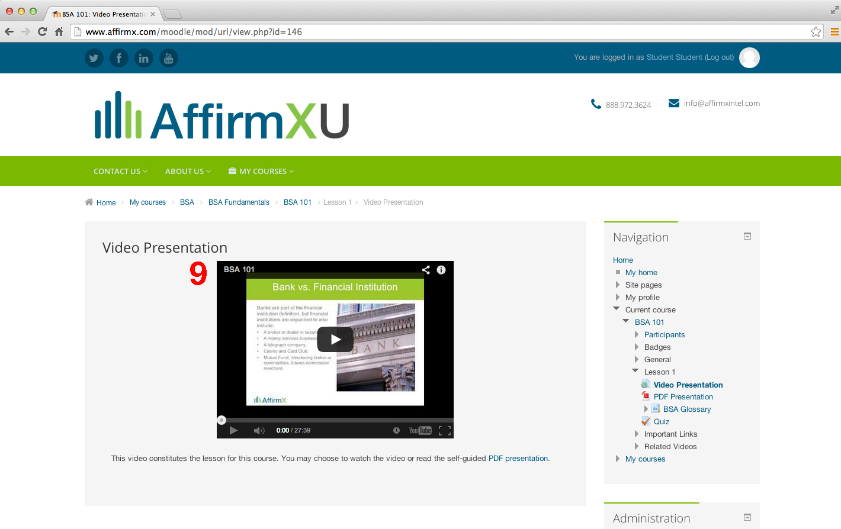
Task: Click the PDF Presentation file icon
Action: 646,396
